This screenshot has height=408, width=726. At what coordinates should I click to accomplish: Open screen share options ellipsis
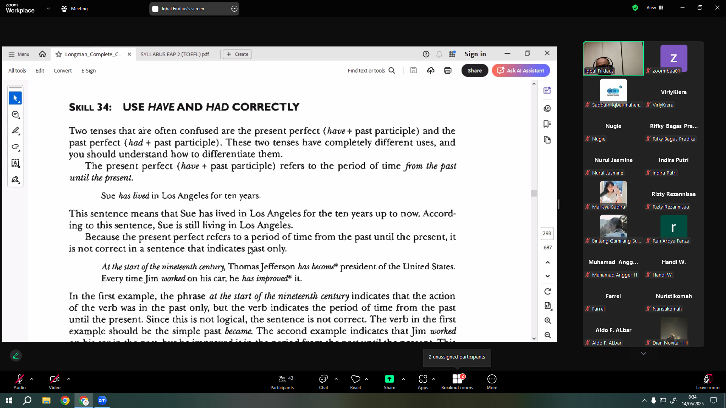234,9
